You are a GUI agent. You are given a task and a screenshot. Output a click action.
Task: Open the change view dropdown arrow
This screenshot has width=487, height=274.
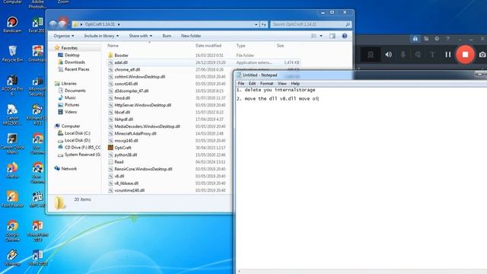(321, 36)
